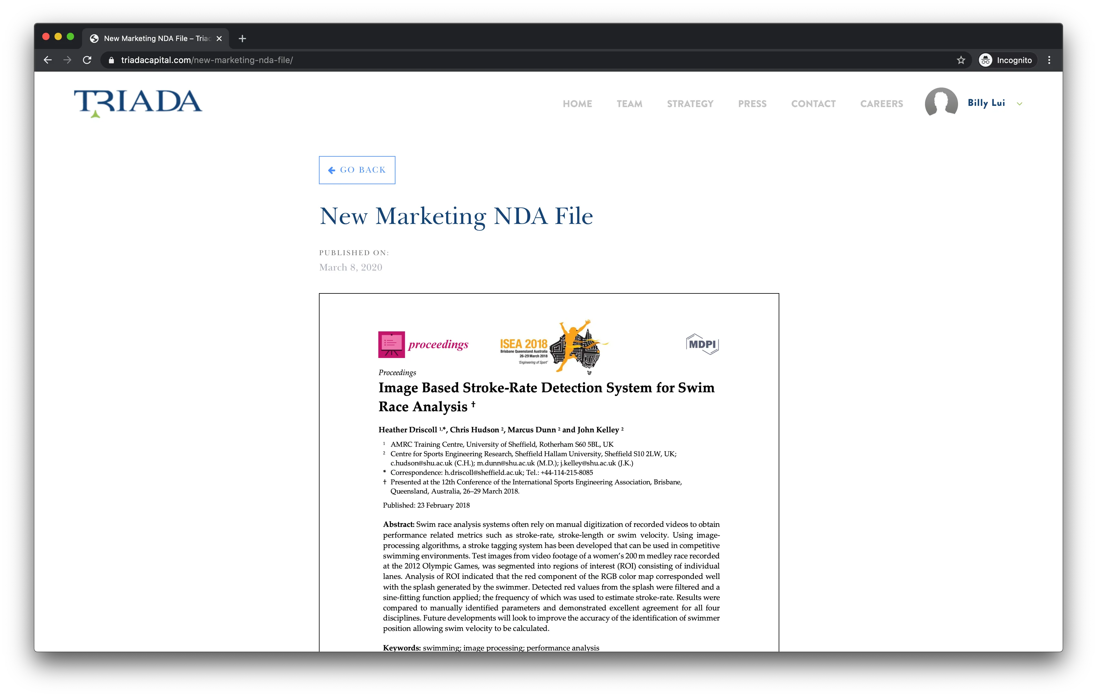Image resolution: width=1097 pixels, height=697 pixels.
Task: Close the New Marketing NDA File tab
Action: coord(219,39)
